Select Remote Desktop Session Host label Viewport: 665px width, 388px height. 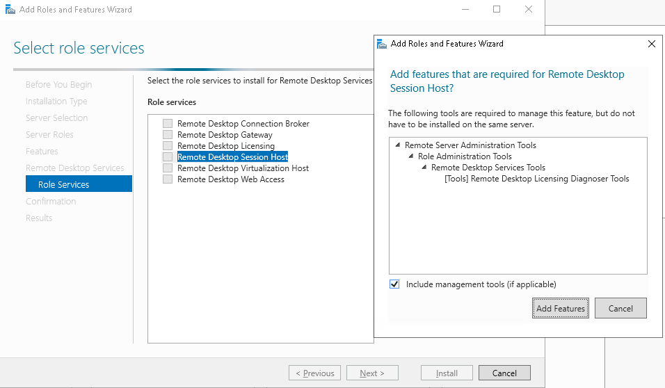tap(232, 157)
